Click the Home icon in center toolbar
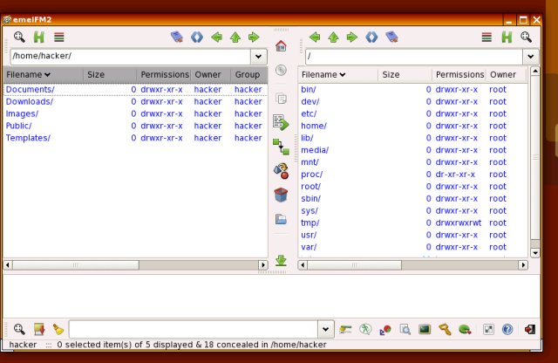 click(281, 46)
